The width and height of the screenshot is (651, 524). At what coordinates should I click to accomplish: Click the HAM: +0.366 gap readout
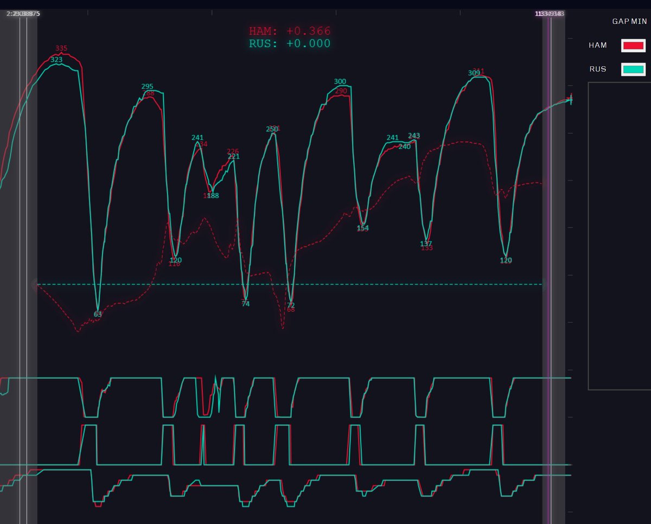click(x=290, y=31)
